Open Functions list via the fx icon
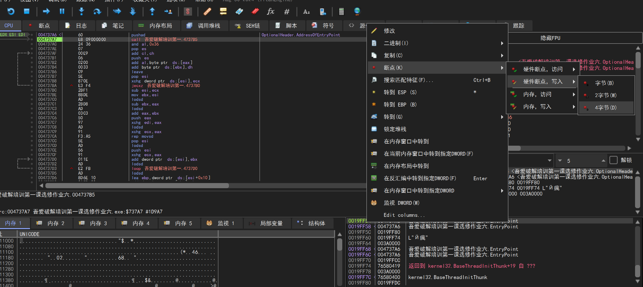Image resolution: width=643 pixels, height=287 pixels. (271, 11)
